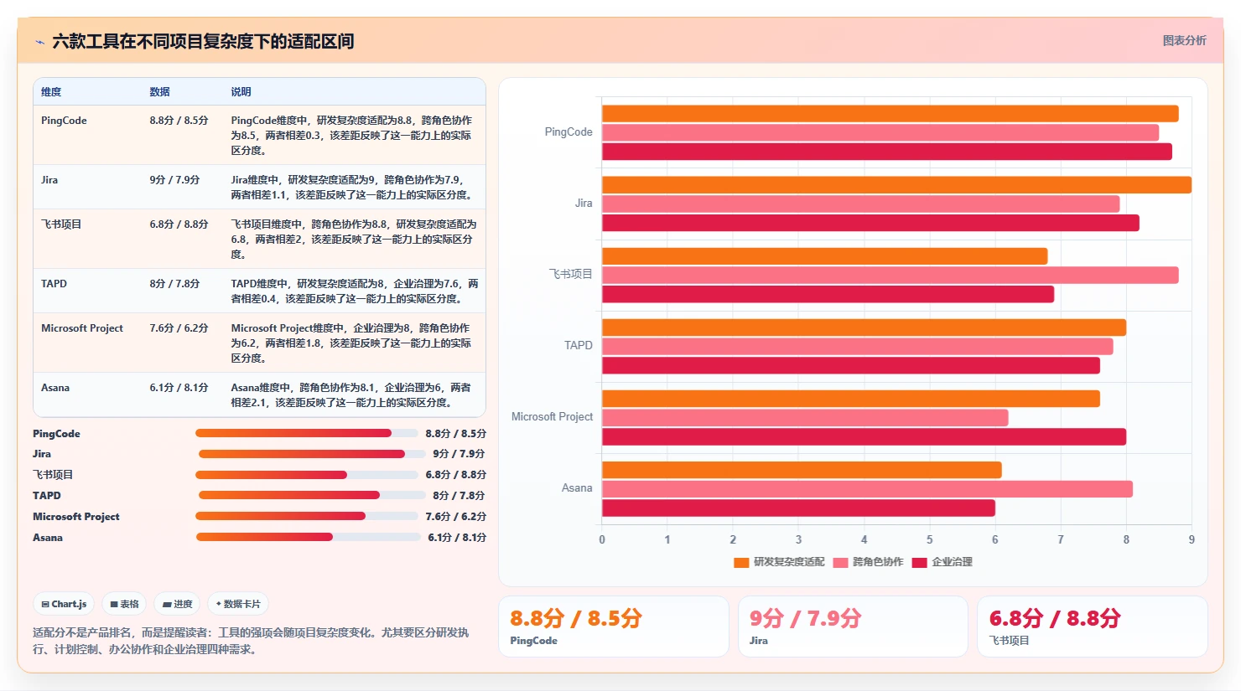Click the orange Jira bar in the chart
Screen dimensions: 1241x691
(x=896, y=185)
